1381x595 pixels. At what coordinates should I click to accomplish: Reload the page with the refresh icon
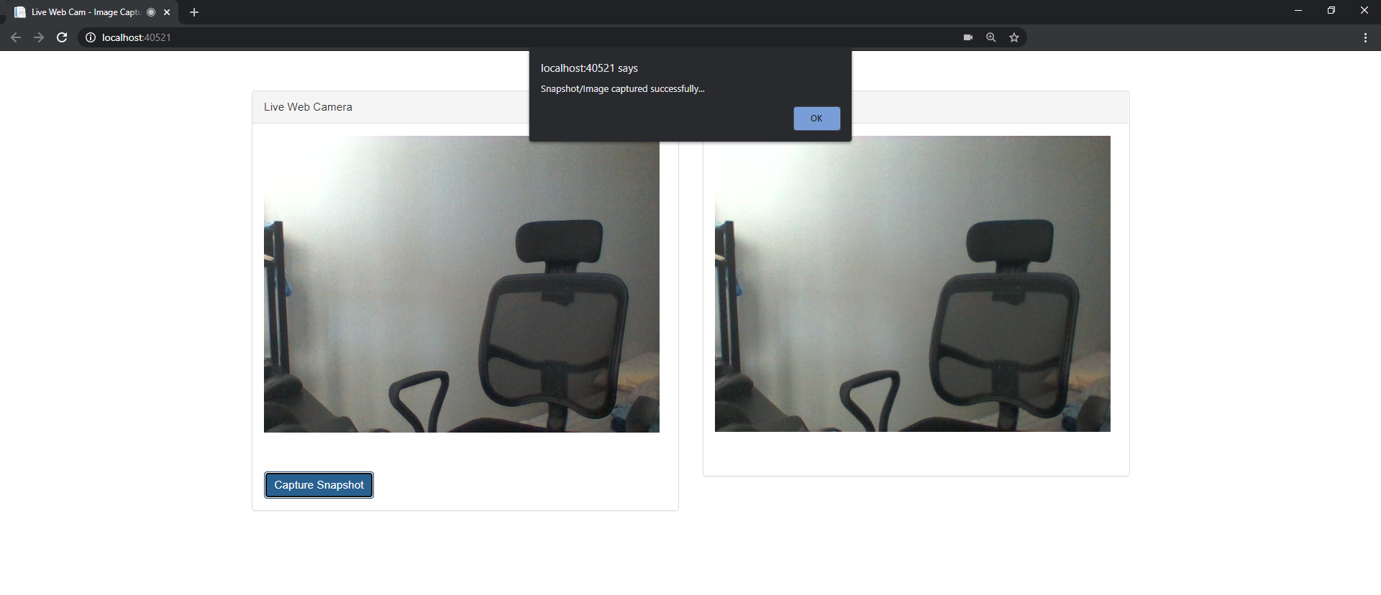(x=62, y=37)
